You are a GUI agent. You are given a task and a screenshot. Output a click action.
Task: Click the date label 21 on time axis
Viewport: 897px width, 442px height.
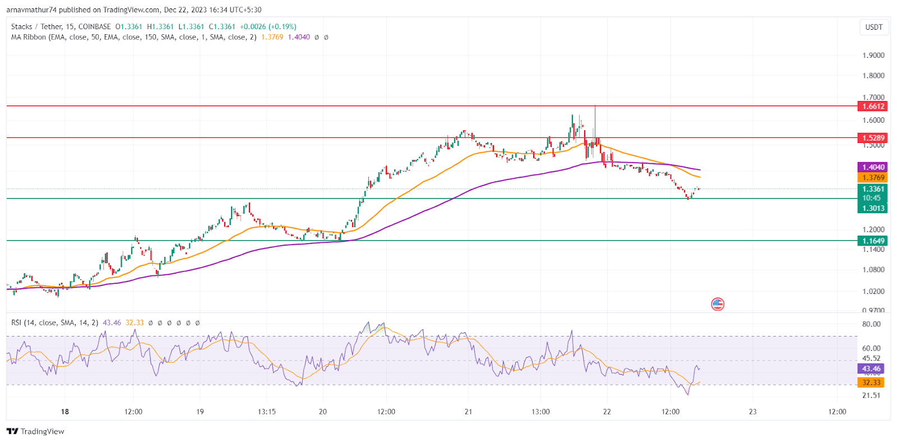tap(468, 412)
